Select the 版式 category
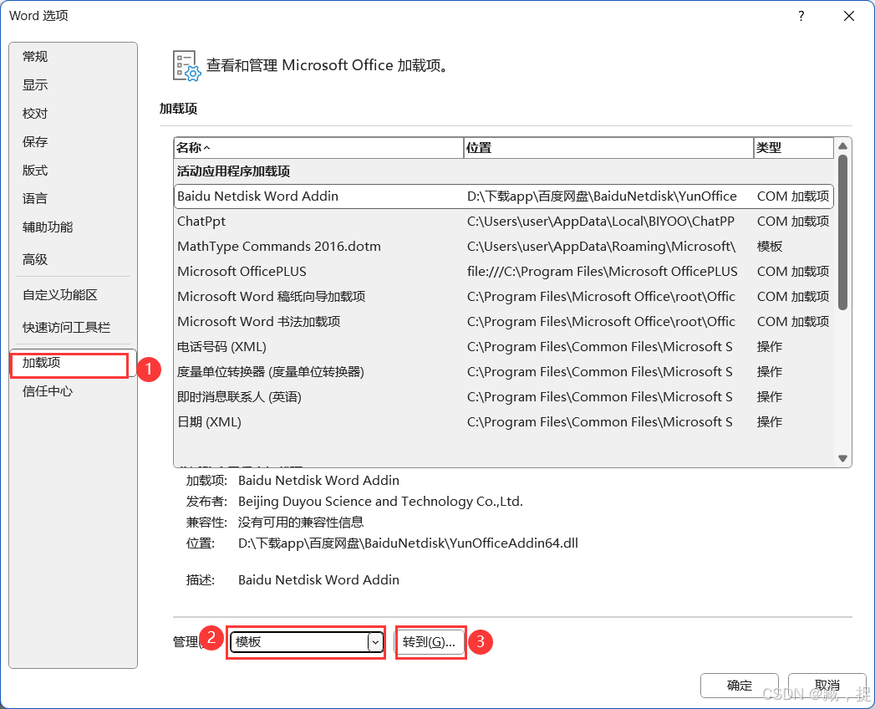 tap(73, 171)
